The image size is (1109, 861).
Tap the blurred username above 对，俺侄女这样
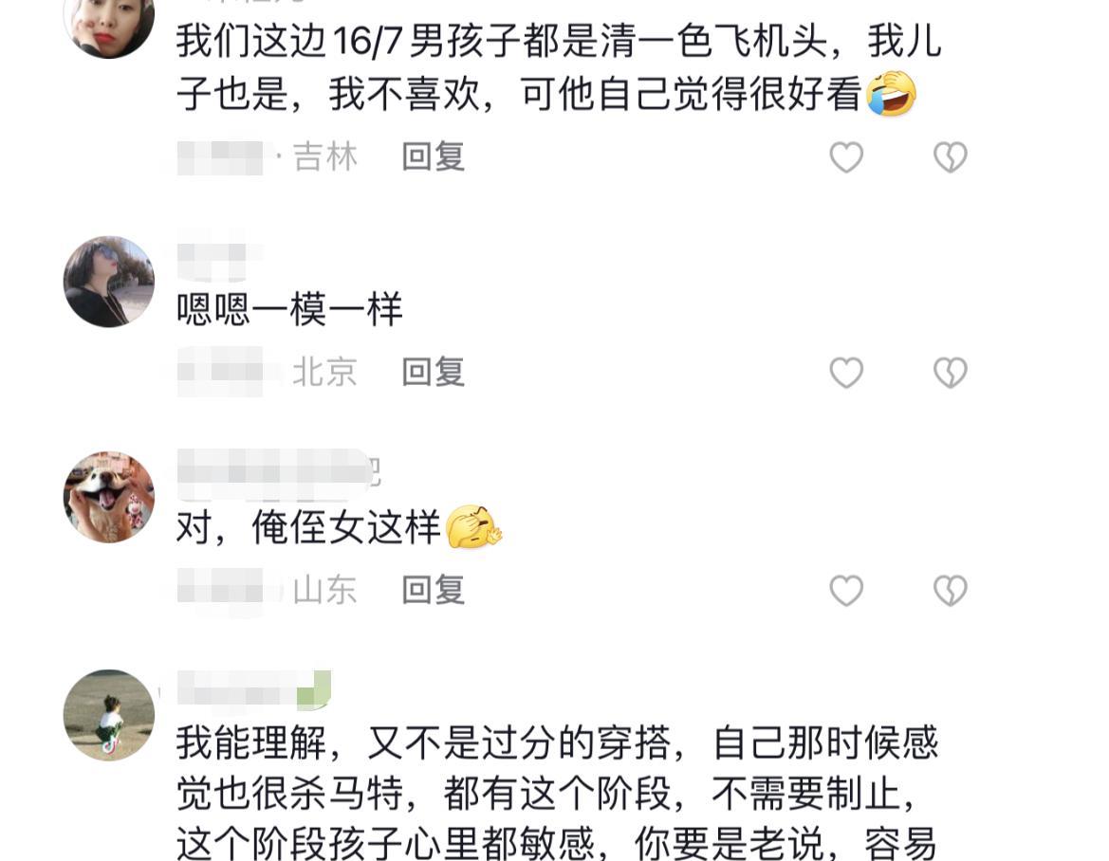coord(279,467)
